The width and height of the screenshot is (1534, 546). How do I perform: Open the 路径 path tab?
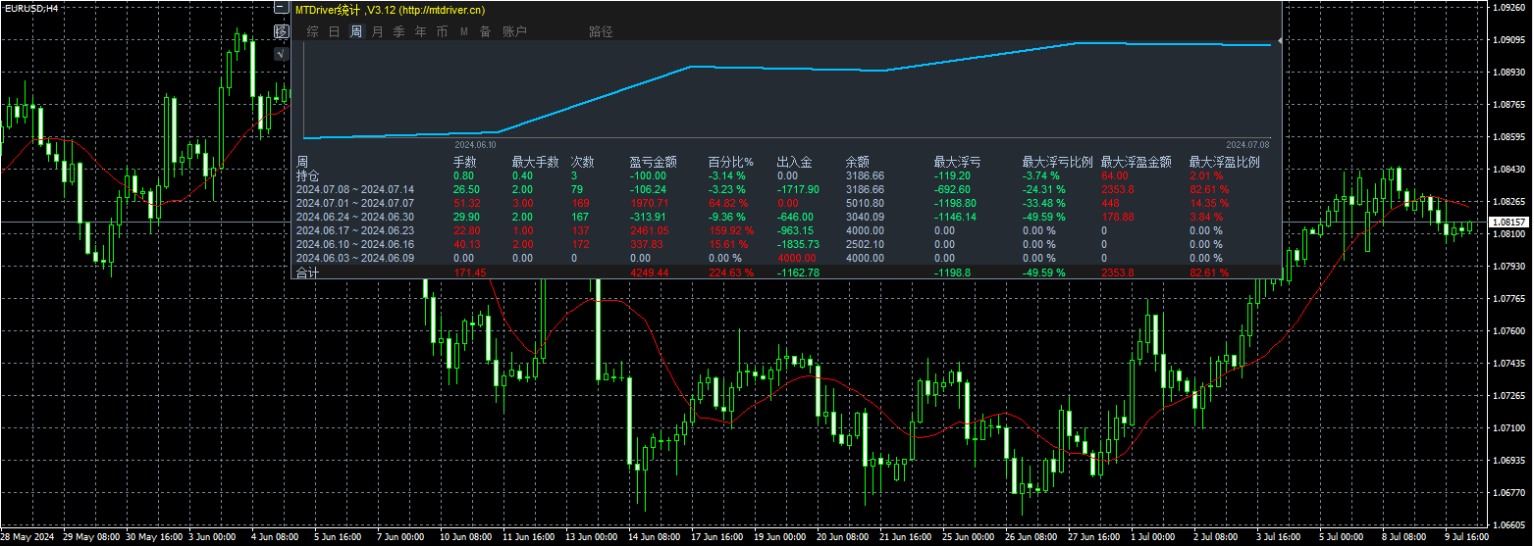tap(601, 31)
